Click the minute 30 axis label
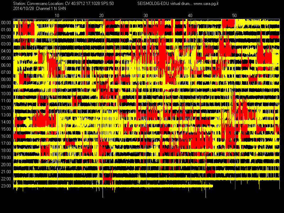The width and height of the screenshot is (284, 213). coord(146,16)
